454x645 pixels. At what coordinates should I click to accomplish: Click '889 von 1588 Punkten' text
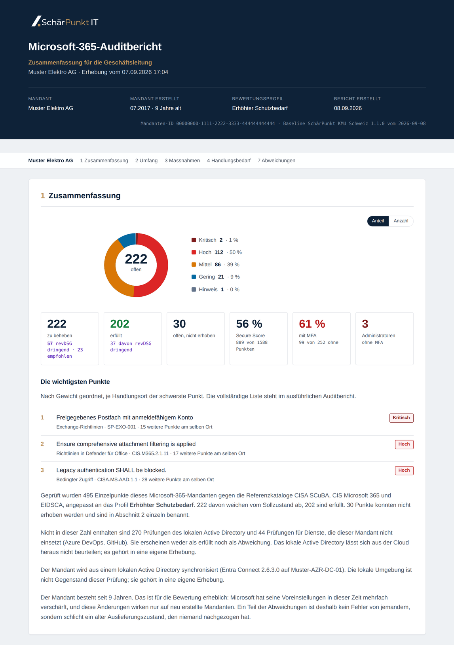pos(252,346)
